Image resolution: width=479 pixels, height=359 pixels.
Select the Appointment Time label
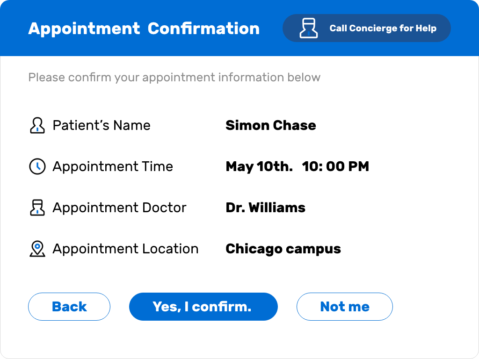[113, 166]
